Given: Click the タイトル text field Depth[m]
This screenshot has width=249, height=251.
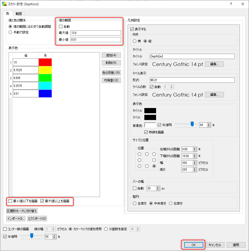Looking at the screenshot, I should 192,56.
